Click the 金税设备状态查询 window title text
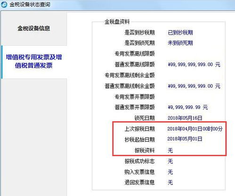This screenshot has height=196, width=235. tap(30, 4)
